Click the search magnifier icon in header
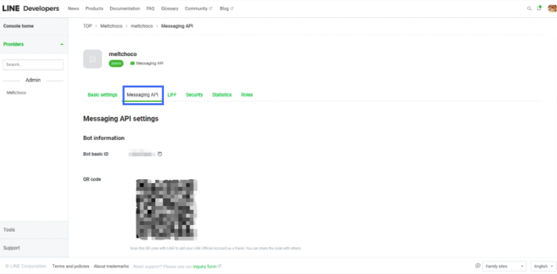 529,9
